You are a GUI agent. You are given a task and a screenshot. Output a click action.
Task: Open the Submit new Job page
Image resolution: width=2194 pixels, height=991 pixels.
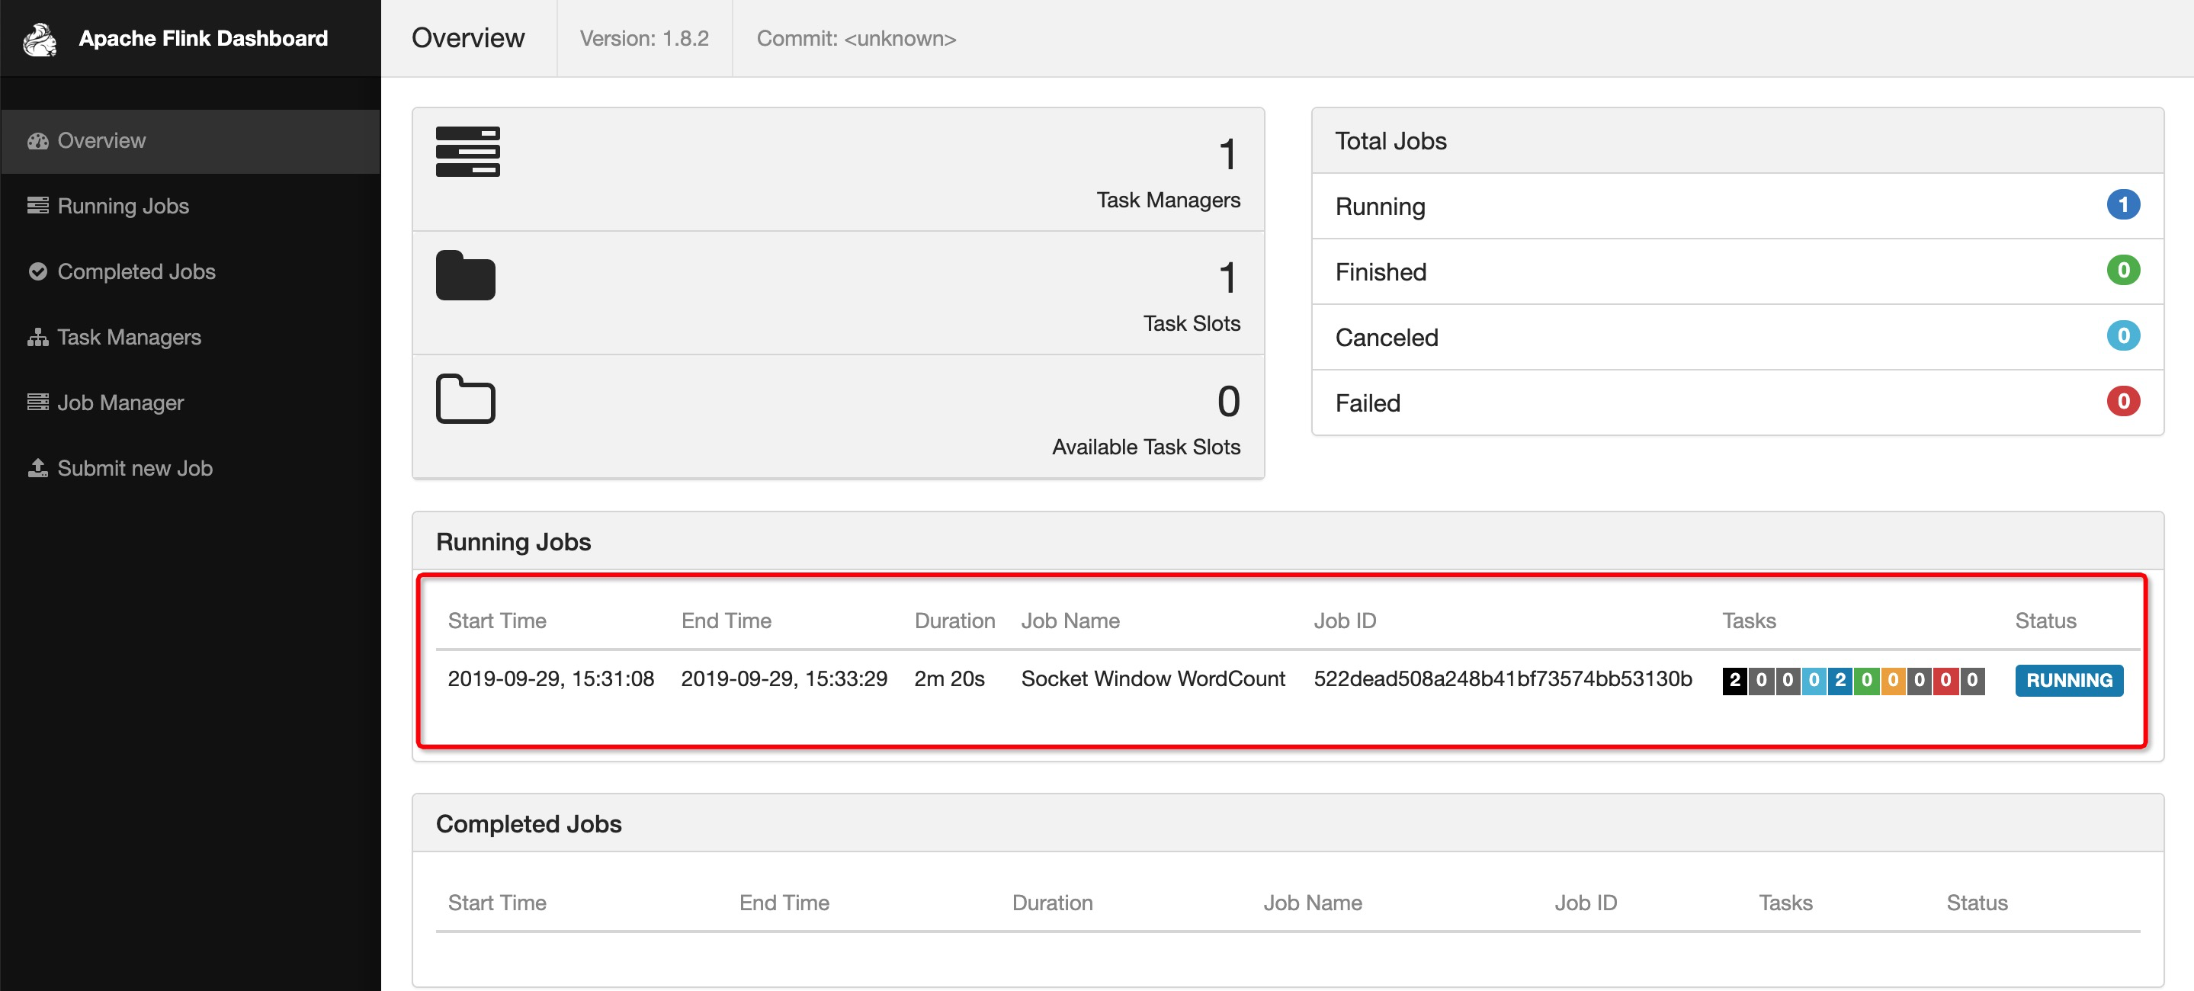click(135, 468)
